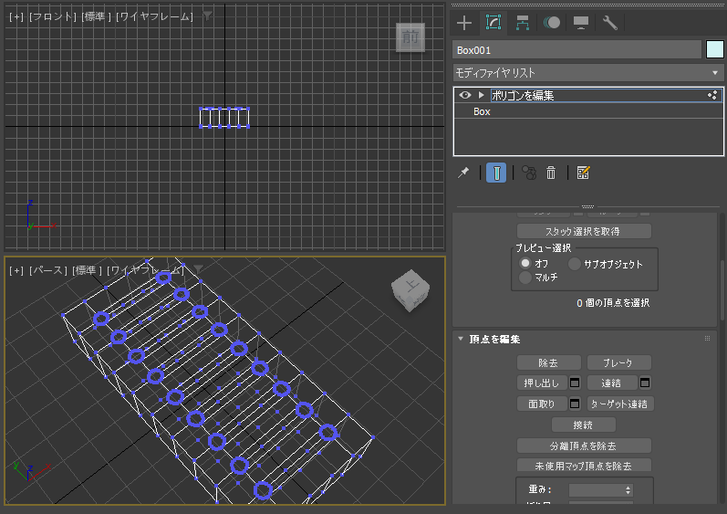Click the Box001 object name field
This screenshot has height=514, width=727.
pyautogui.click(x=576, y=50)
